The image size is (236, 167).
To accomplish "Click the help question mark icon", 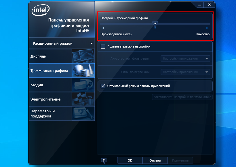I will click(104, 161).
